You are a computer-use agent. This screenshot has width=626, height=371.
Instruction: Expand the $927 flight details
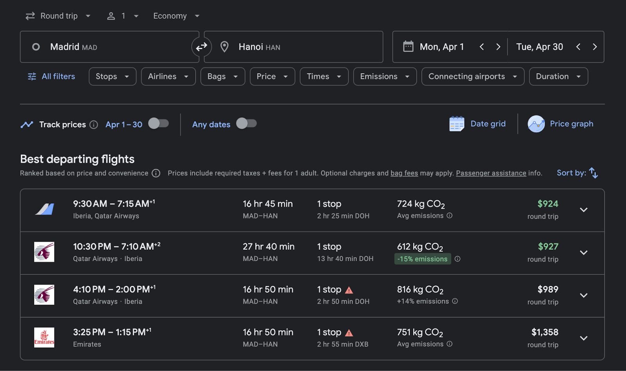pos(584,253)
